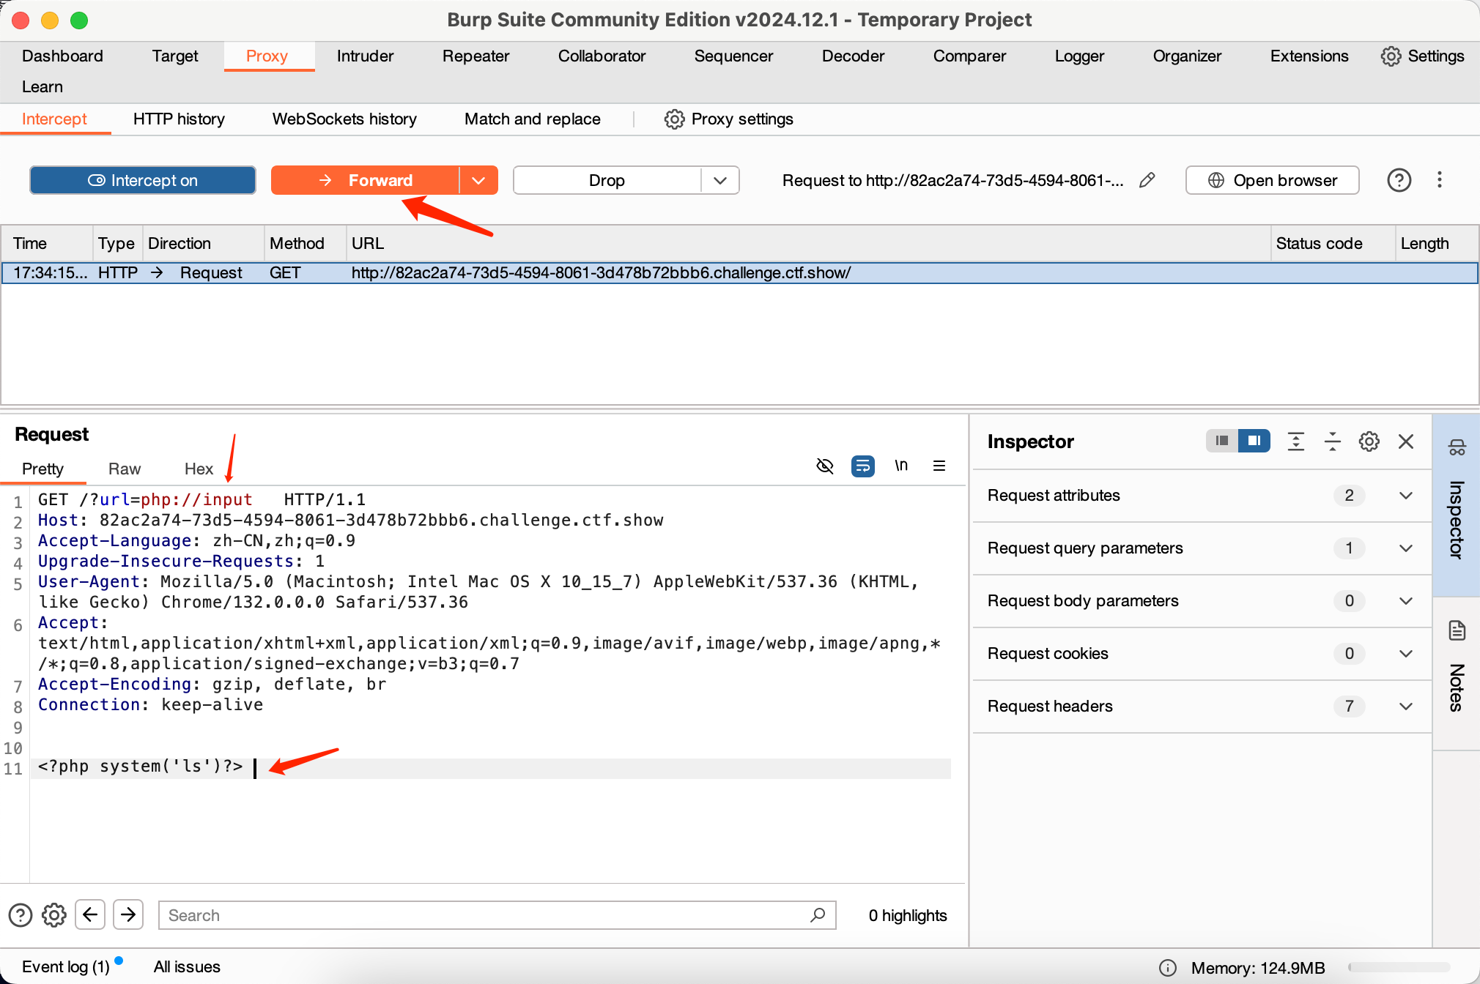Toggle the word wrap icon

(863, 466)
